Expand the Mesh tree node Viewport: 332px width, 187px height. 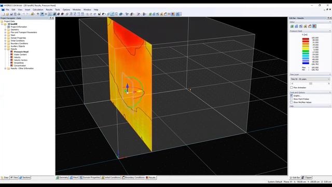click(5, 35)
